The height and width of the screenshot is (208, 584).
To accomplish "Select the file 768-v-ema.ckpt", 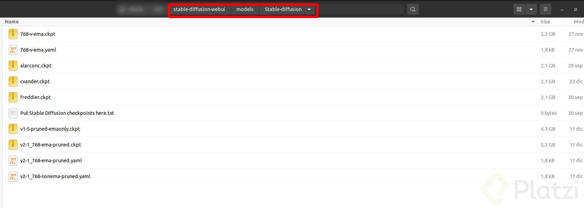I will (x=38, y=34).
